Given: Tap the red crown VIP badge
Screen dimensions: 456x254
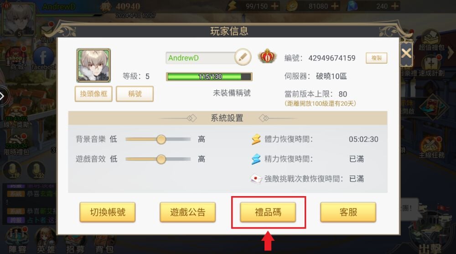Looking at the screenshot, I should (x=267, y=56).
